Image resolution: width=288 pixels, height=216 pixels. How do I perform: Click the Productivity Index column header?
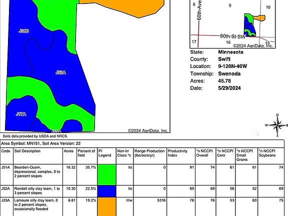coord(177,153)
